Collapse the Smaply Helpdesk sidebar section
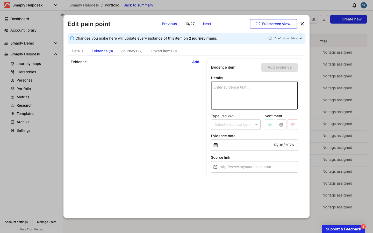 (56, 54)
